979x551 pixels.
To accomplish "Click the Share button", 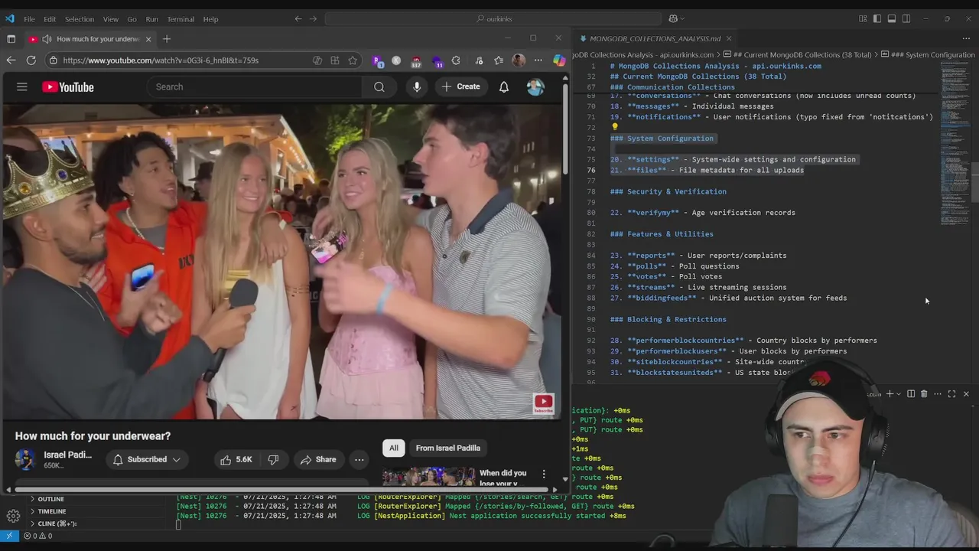I will tap(318, 459).
